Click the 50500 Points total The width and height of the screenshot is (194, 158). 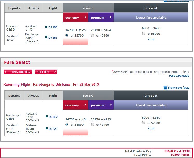(x=180, y=155)
